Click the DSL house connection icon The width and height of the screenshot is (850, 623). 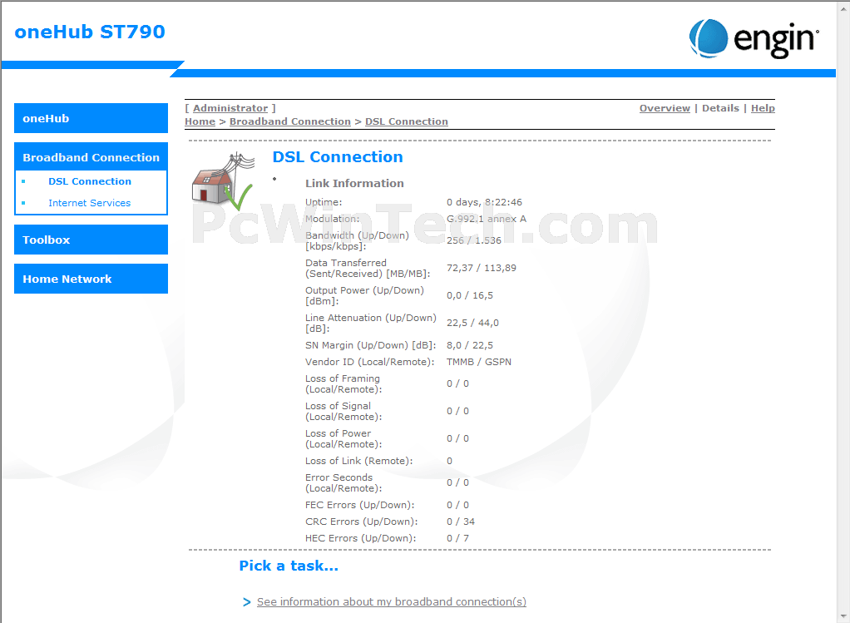click(x=223, y=181)
